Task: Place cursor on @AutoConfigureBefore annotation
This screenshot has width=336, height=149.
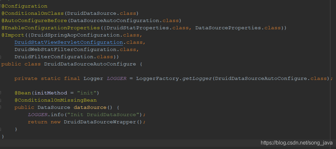Action: (x=34, y=21)
